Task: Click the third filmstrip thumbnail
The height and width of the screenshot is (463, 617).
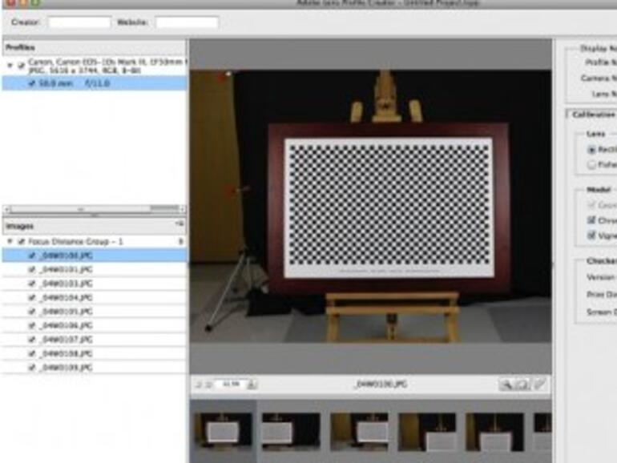Action: point(359,431)
